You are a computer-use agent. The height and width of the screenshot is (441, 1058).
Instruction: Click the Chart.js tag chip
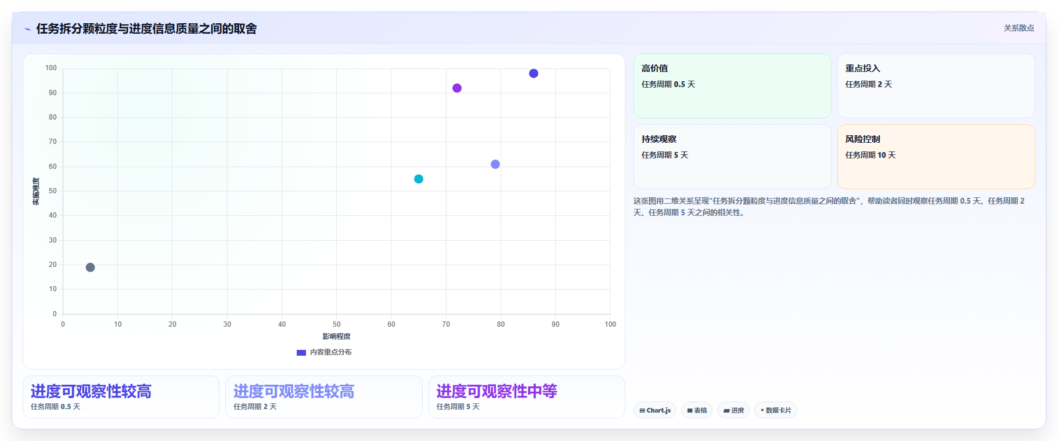(x=655, y=410)
